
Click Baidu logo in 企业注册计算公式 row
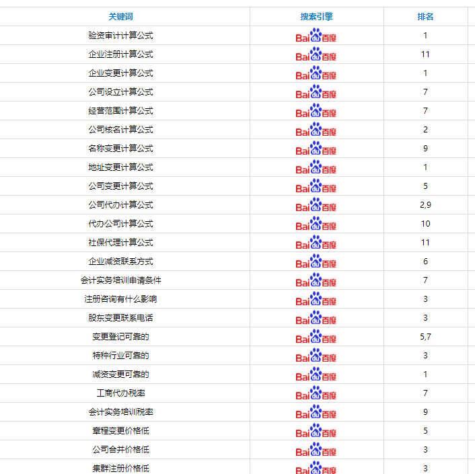316,54
